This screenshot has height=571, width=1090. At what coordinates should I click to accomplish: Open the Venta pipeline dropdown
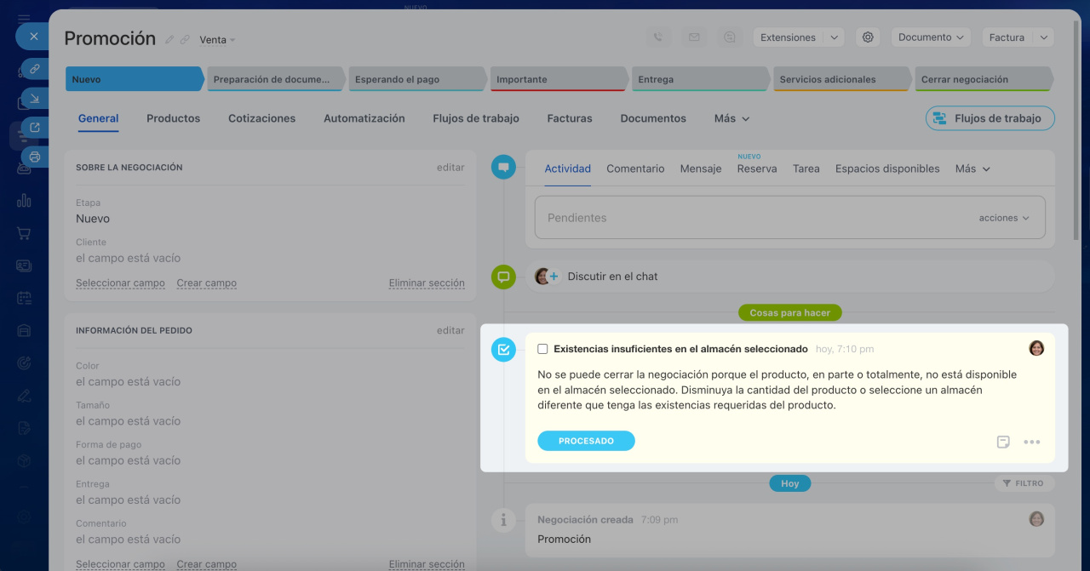tap(217, 40)
